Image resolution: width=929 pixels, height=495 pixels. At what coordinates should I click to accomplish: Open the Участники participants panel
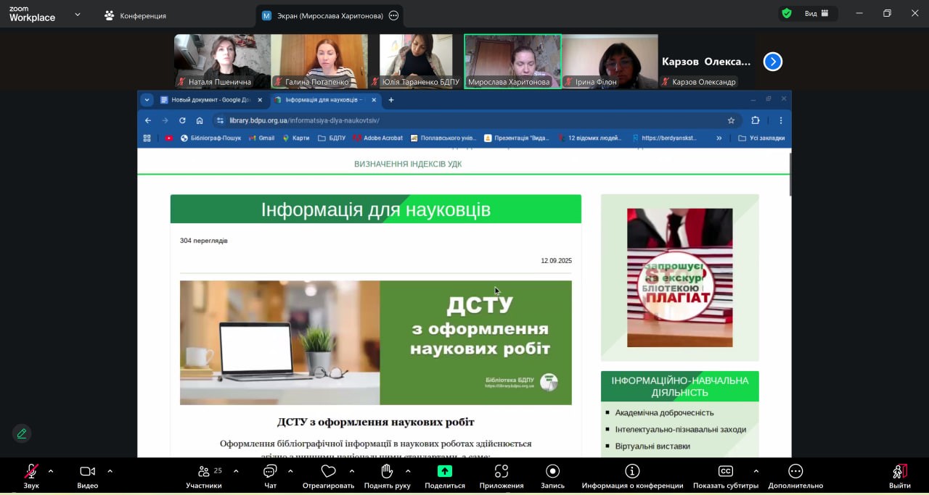[x=204, y=475]
